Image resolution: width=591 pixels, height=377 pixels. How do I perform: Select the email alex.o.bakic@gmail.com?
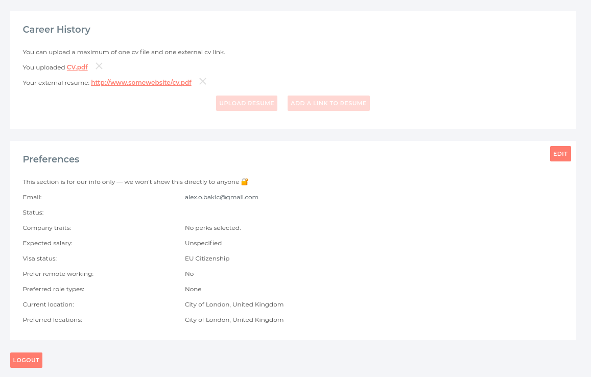[x=222, y=197]
